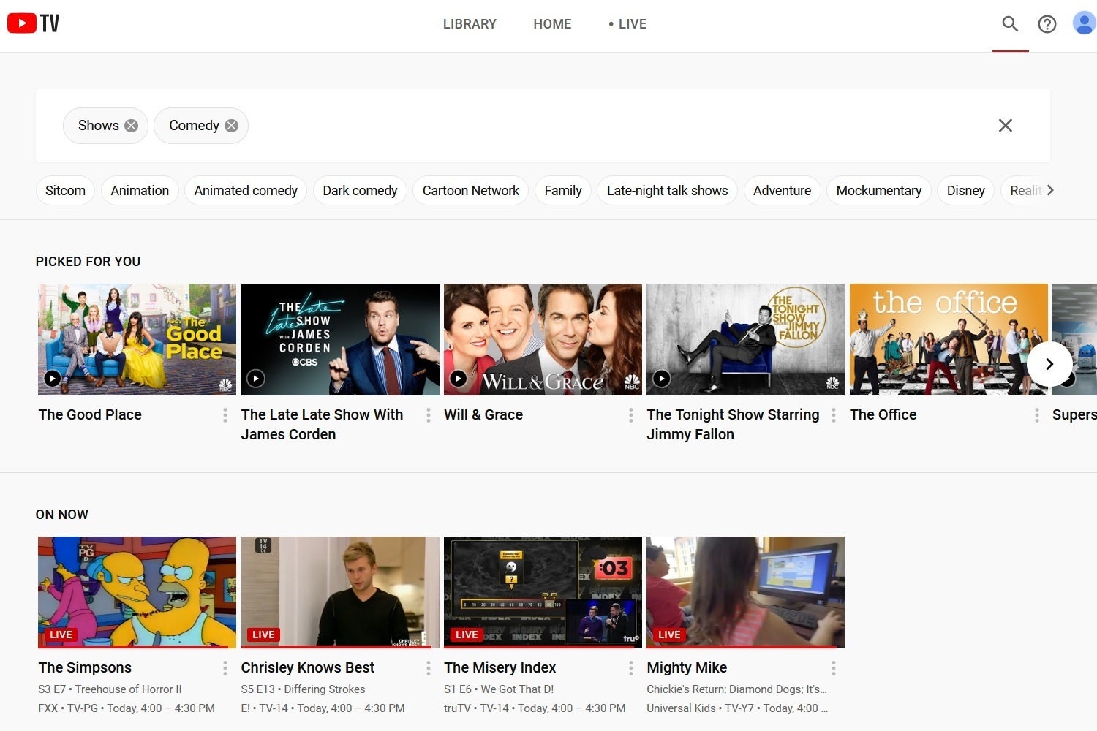
Task: Open options menu for The Misery Index
Action: click(x=630, y=668)
